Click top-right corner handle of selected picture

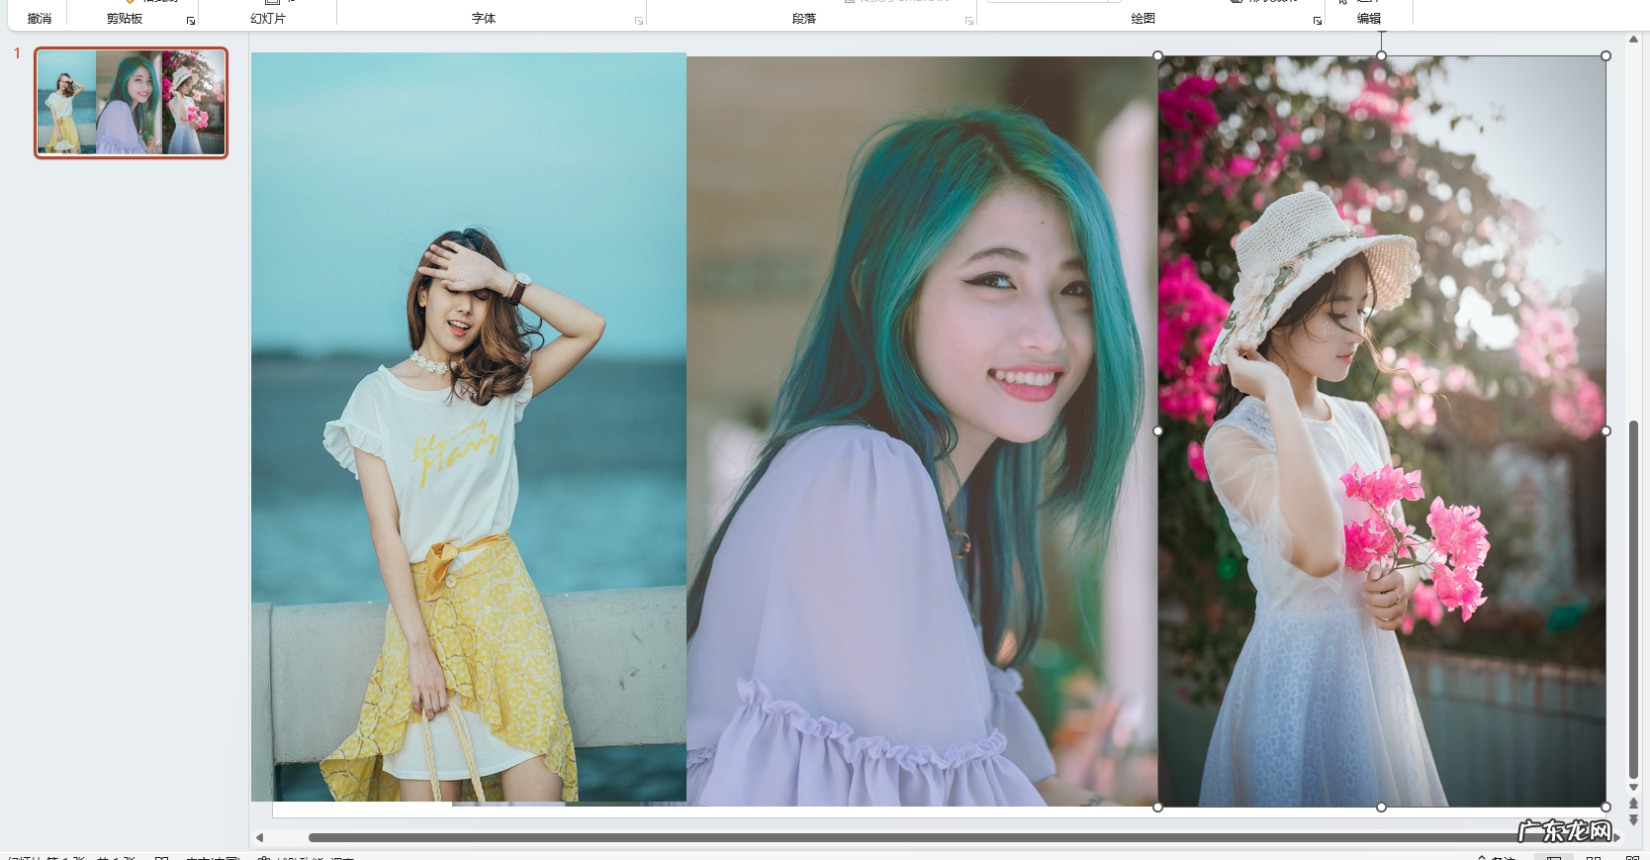[x=1605, y=56]
